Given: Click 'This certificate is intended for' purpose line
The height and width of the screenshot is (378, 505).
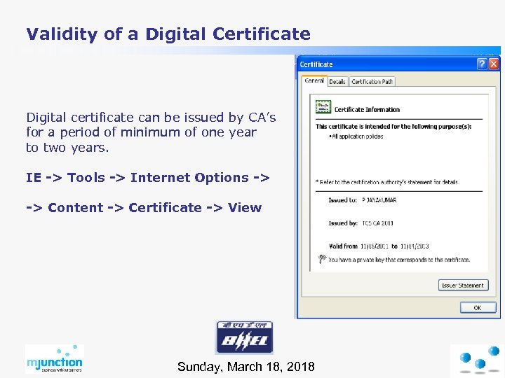Looking at the screenshot, I should pos(393,126).
